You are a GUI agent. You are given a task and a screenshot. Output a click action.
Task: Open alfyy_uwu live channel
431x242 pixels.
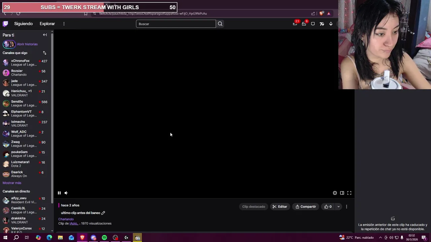coord(26,200)
